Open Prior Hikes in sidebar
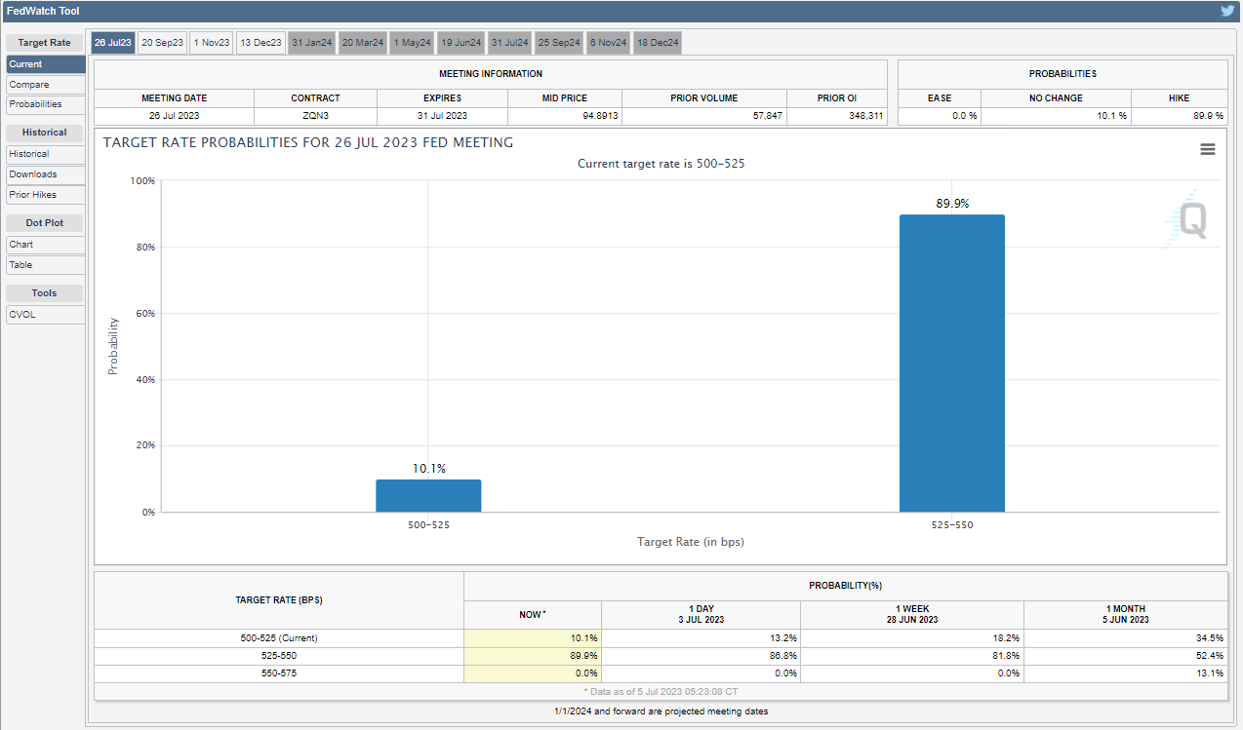This screenshot has height=730, width=1243. coord(46,195)
